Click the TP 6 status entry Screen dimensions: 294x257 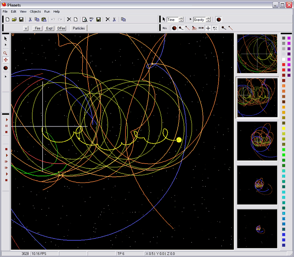click(x=121, y=254)
